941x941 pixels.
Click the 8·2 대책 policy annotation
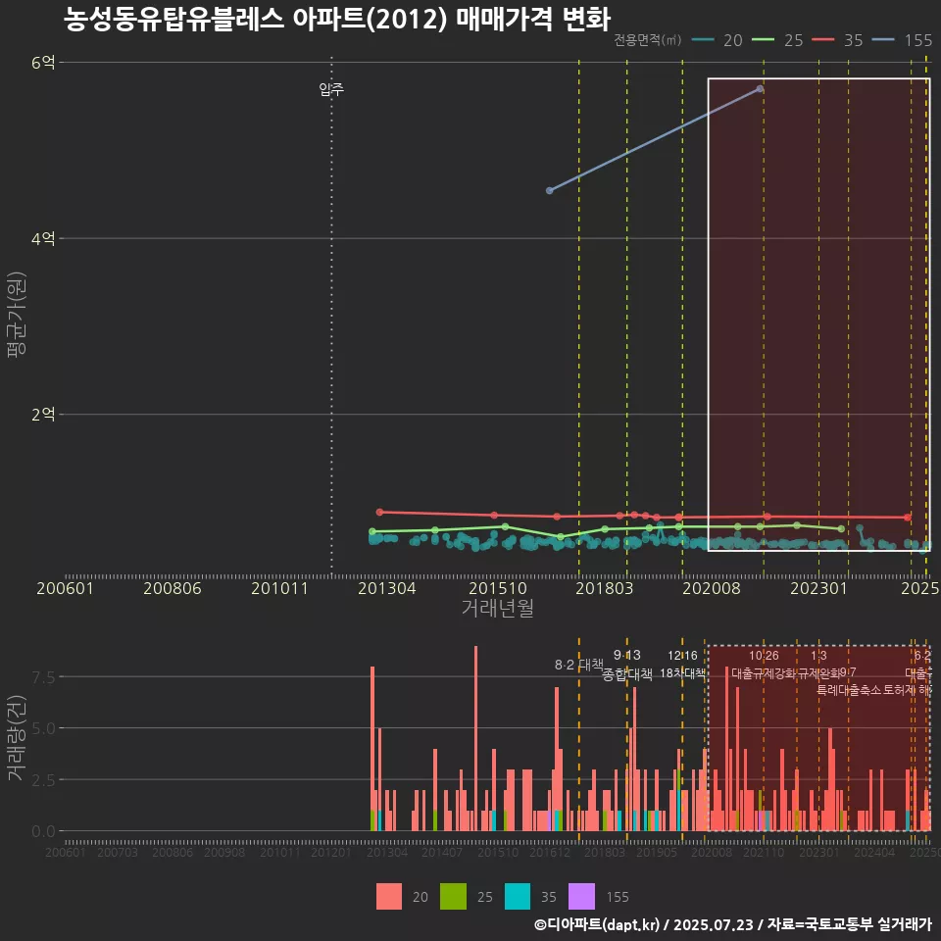579,665
